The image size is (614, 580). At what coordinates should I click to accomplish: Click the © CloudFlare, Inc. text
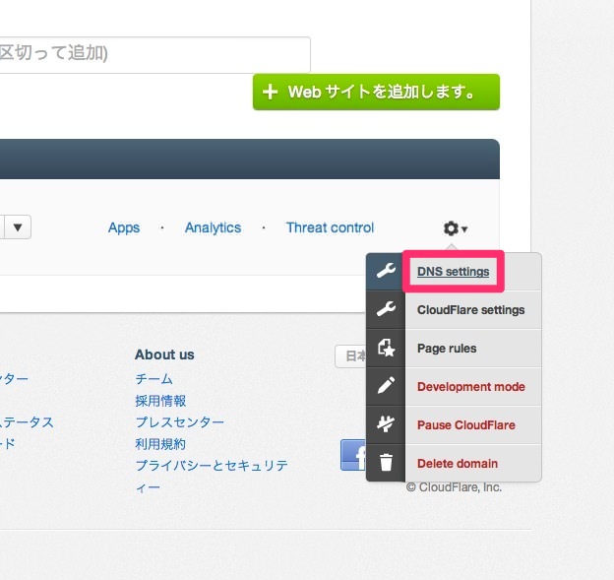454,487
